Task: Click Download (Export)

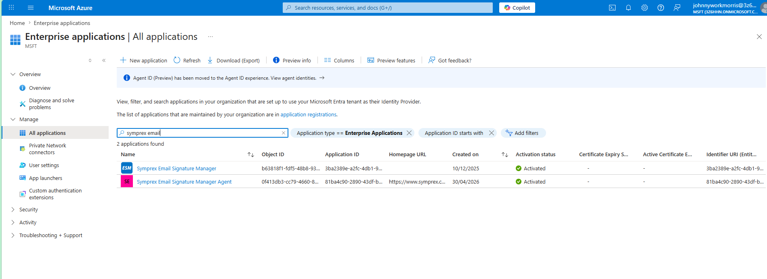Action: (233, 60)
